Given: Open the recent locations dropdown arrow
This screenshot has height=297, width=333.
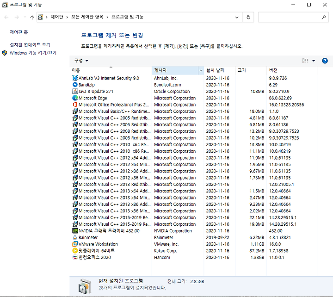Looking at the screenshot, I should [25, 17].
